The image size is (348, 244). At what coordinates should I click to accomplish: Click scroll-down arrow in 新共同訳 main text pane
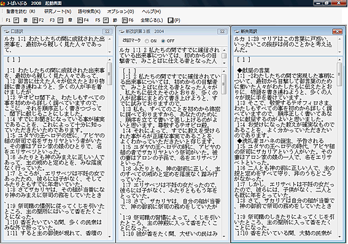tap(339, 237)
